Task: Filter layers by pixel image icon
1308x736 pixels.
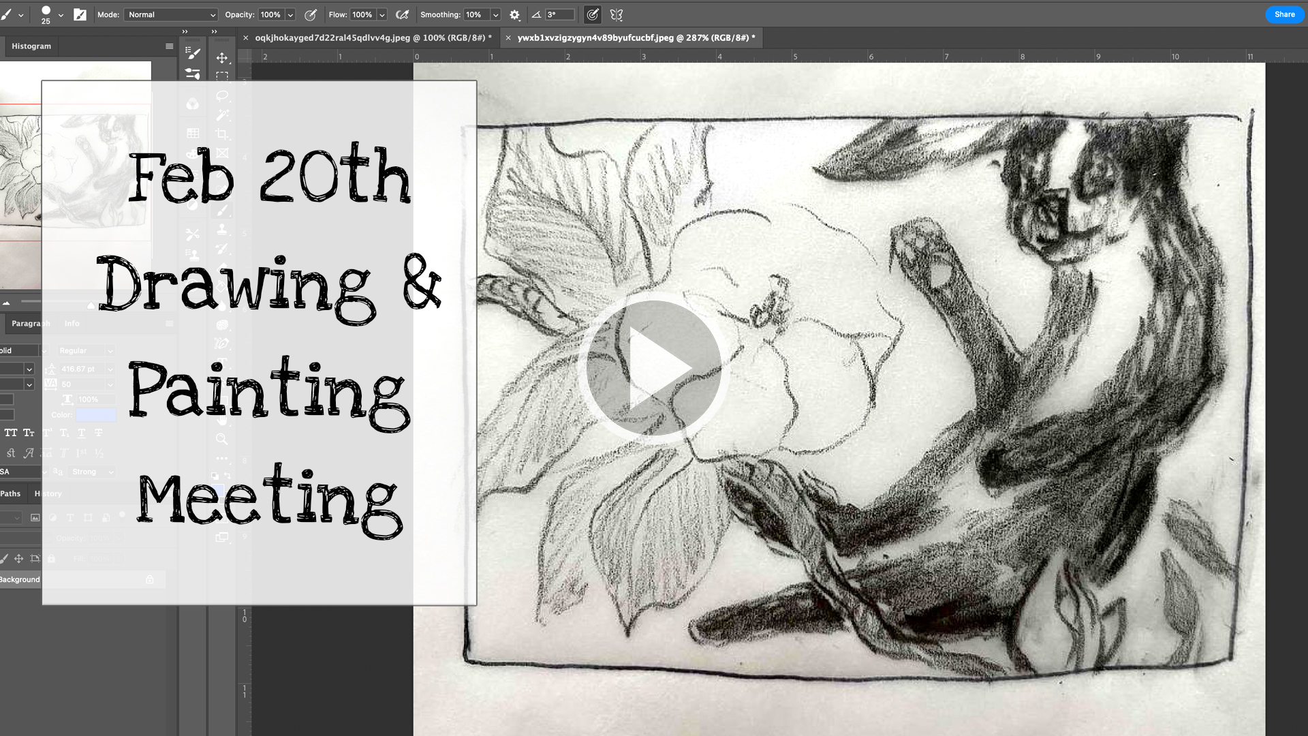Action: [x=35, y=518]
